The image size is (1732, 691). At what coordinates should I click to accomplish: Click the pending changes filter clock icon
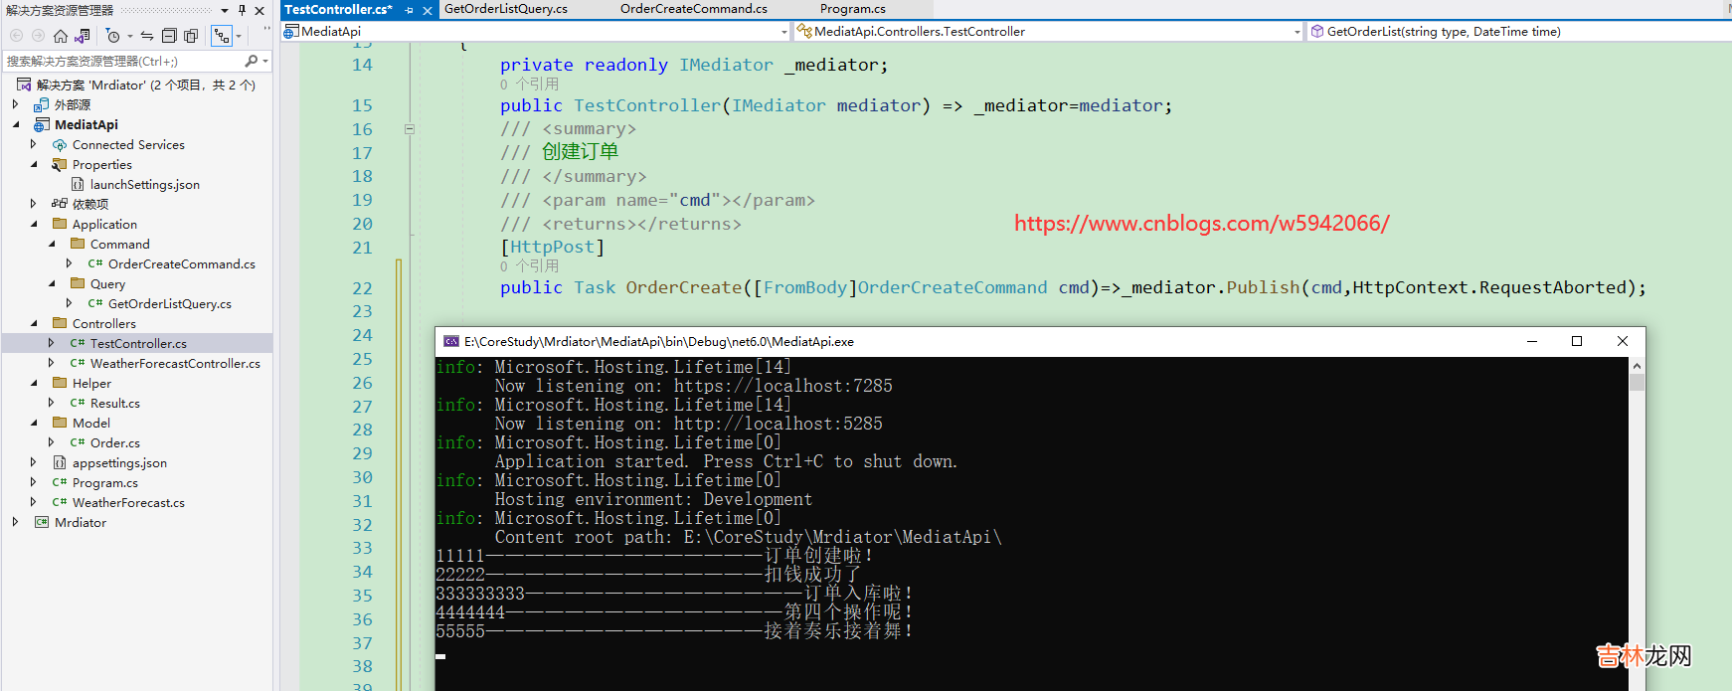pos(112,36)
